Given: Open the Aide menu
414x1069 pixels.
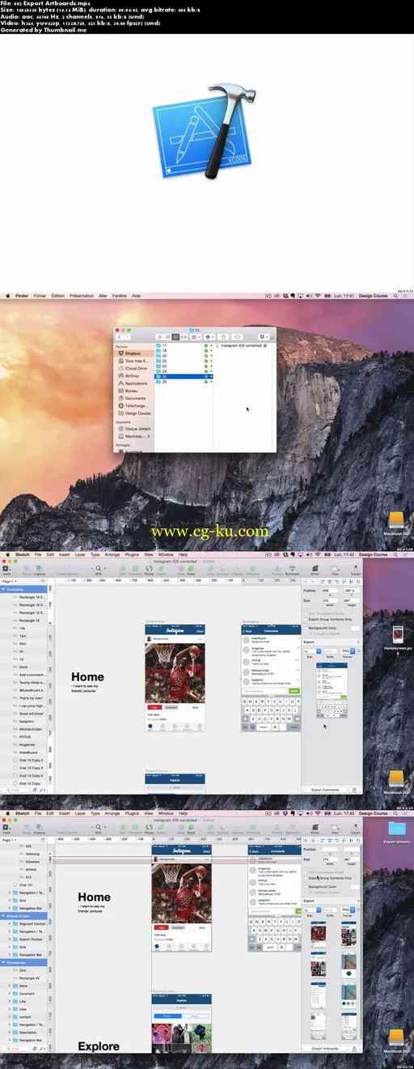Looking at the screenshot, I should point(136,296).
